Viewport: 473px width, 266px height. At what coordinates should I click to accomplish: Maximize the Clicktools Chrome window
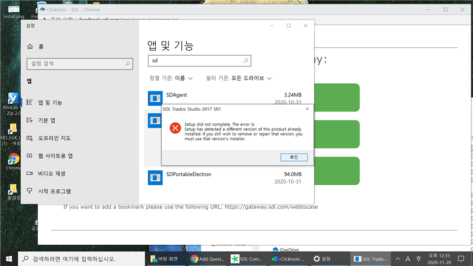(445, 10)
